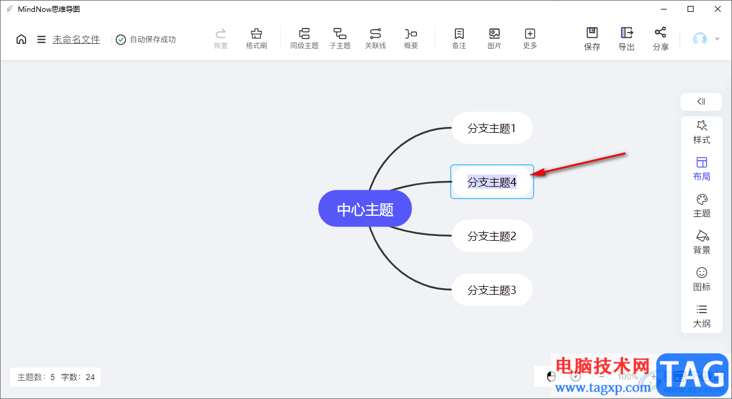Open the user avatar account
The height and width of the screenshot is (399, 732).
pos(700,39)
